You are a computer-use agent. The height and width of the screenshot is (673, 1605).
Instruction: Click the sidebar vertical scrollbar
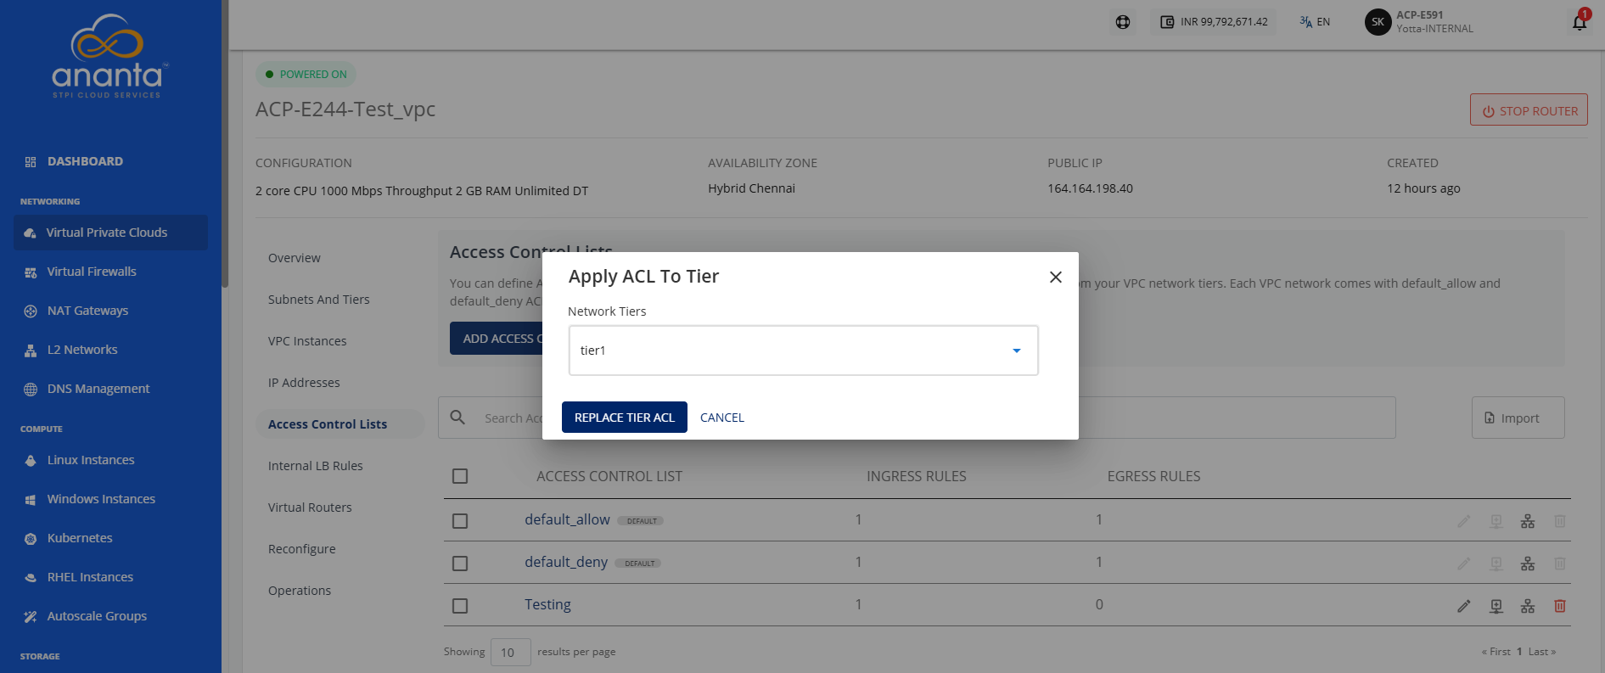(x=225, y=144)
